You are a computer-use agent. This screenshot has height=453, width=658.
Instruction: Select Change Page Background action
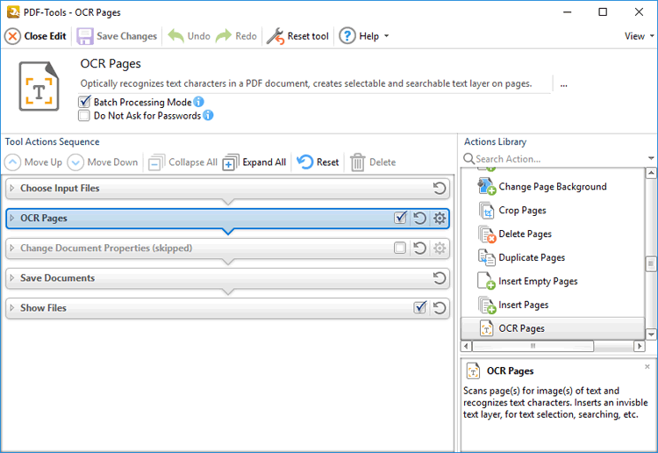[x=552, y=187]
